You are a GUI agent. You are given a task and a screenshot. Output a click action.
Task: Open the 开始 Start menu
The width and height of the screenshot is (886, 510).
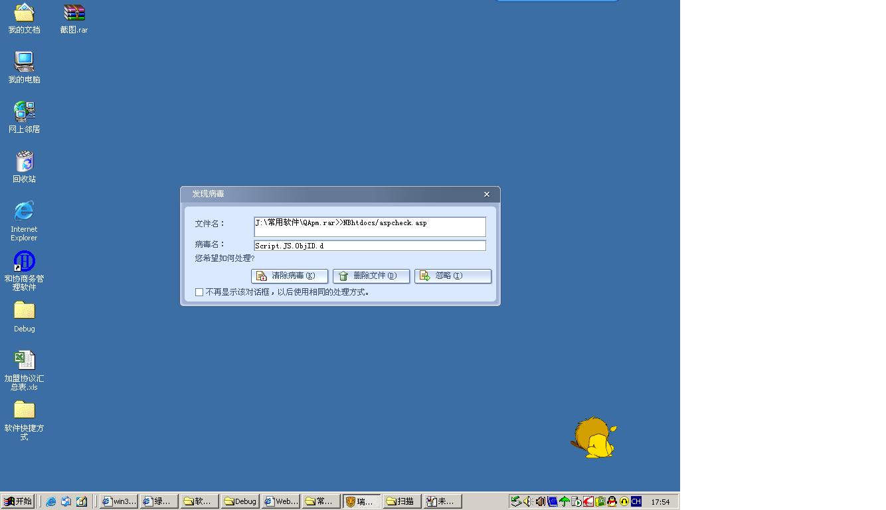point(18,501)
